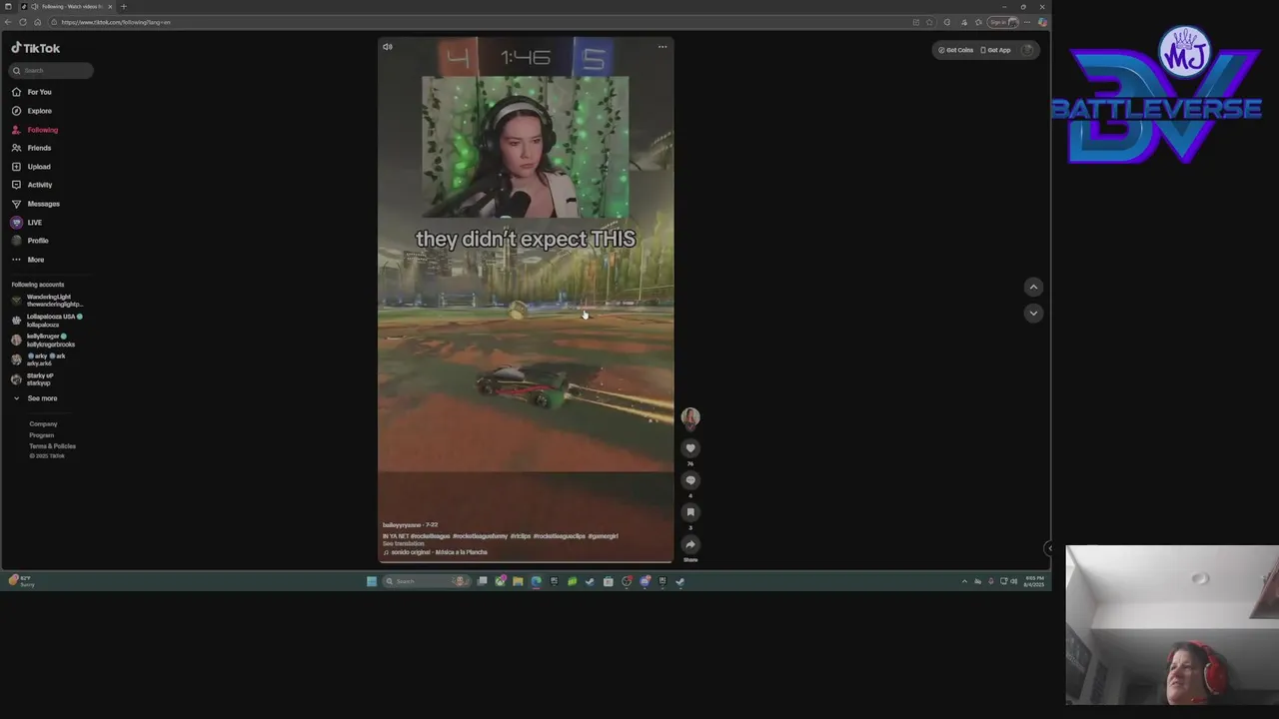This screenshot has width=1279, height=719.
Task: Click the Get Coins button
Action: coord(955,50)
